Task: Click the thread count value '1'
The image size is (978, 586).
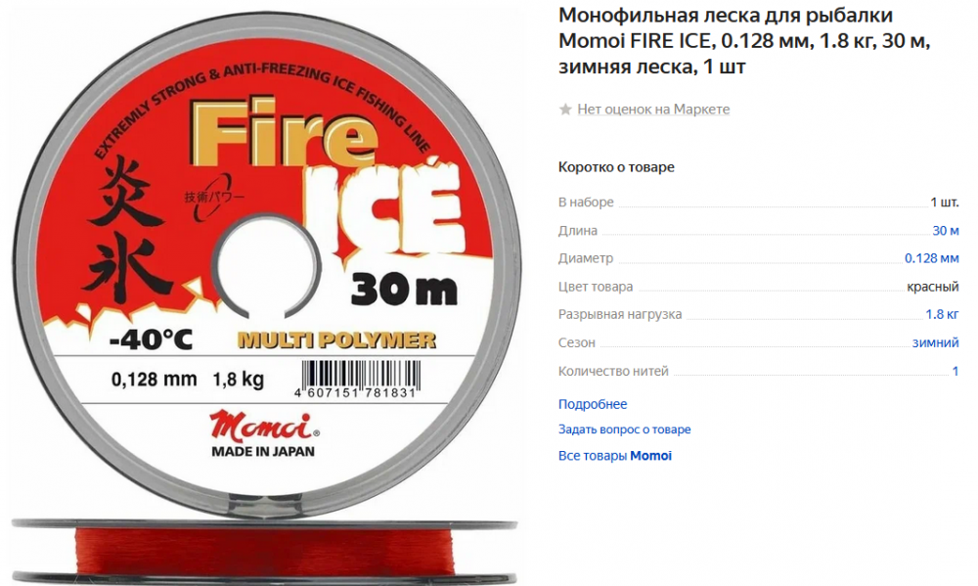Action: pyautogui.click(x=955, y=371)
